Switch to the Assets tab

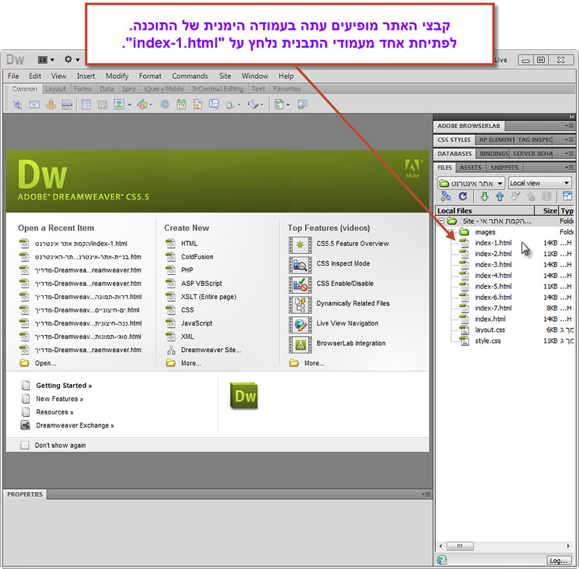pyautogui.click(x=470, y=168)
